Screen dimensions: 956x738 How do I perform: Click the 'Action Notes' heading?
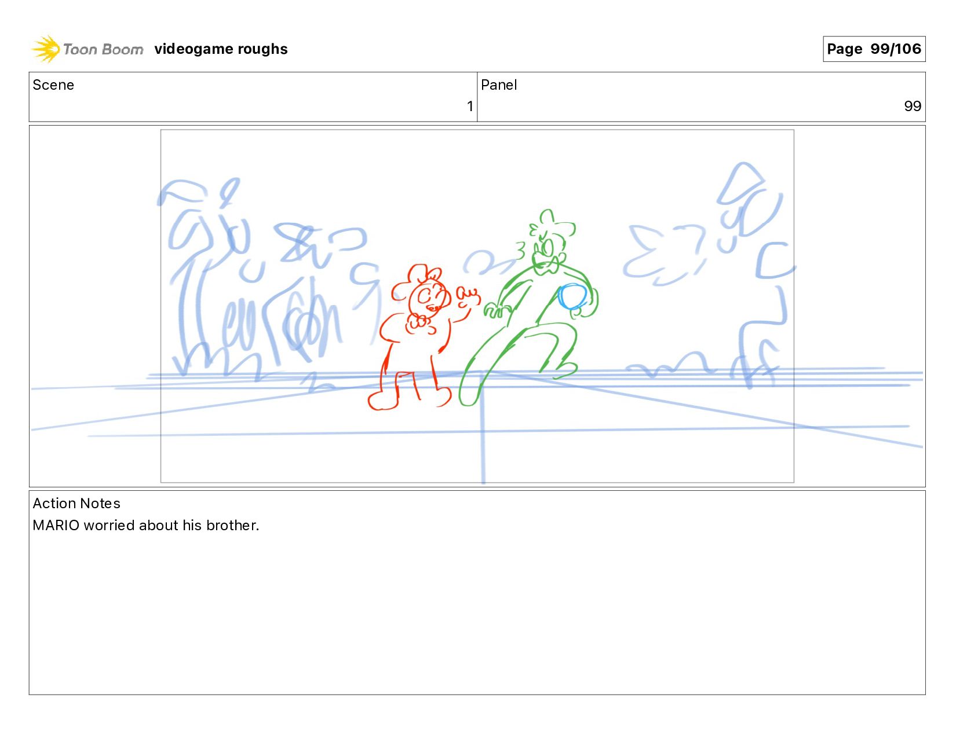76,504
